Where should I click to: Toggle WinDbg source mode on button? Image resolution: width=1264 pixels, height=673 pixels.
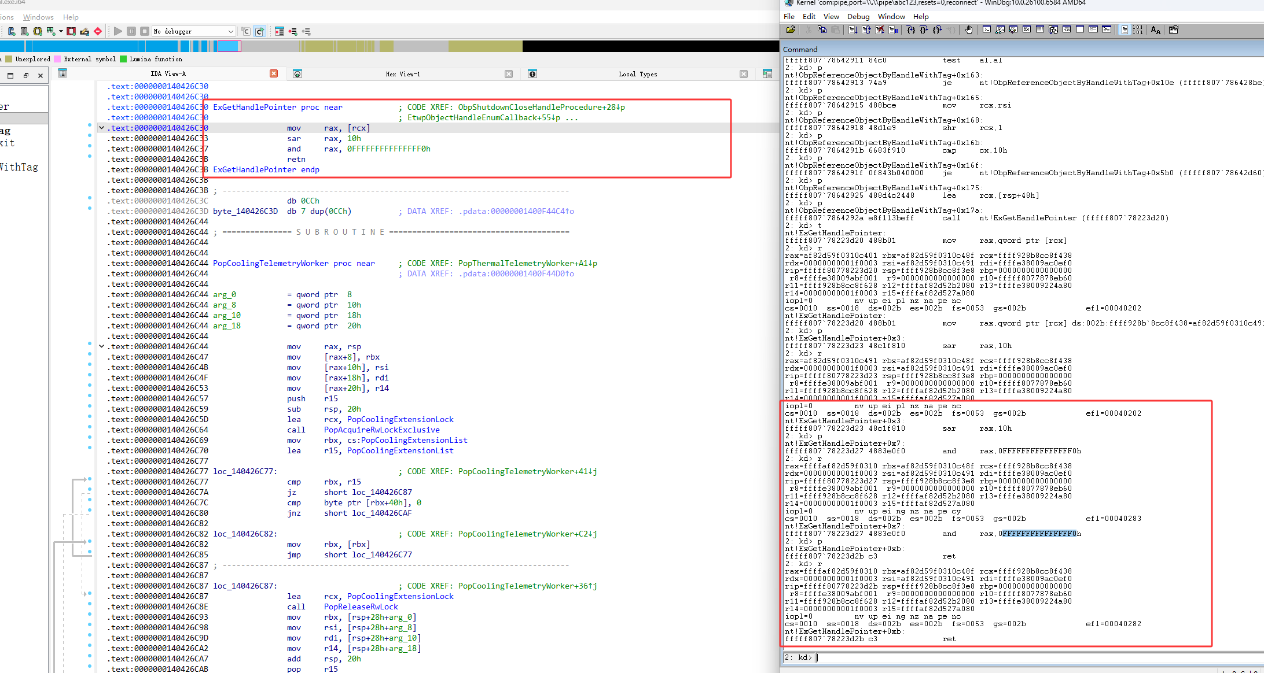1124,30
